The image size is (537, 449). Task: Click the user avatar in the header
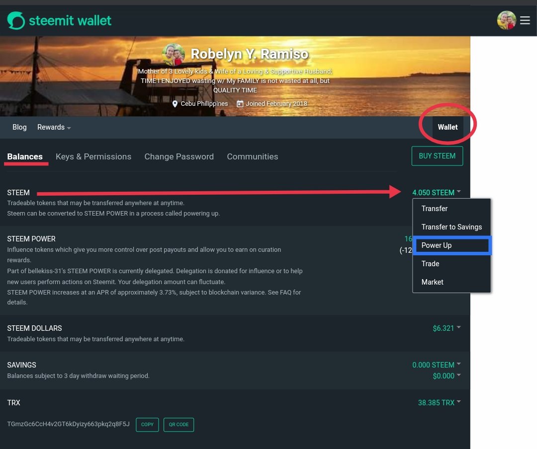coord(507,20)
